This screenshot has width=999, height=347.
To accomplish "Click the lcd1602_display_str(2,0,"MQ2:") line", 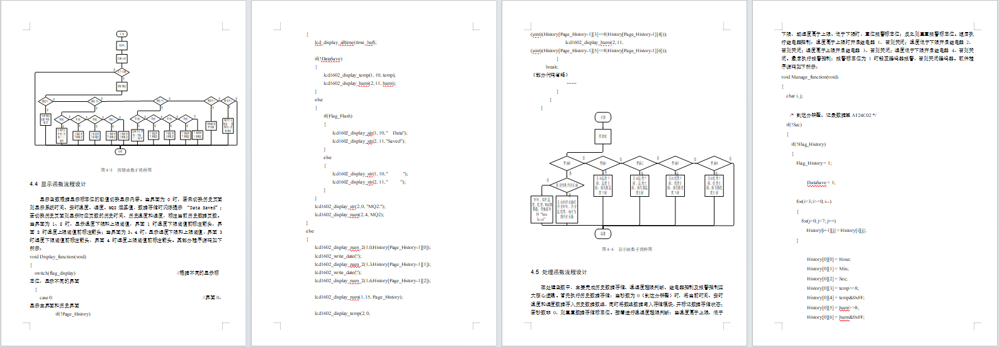I will pos(350,206).
